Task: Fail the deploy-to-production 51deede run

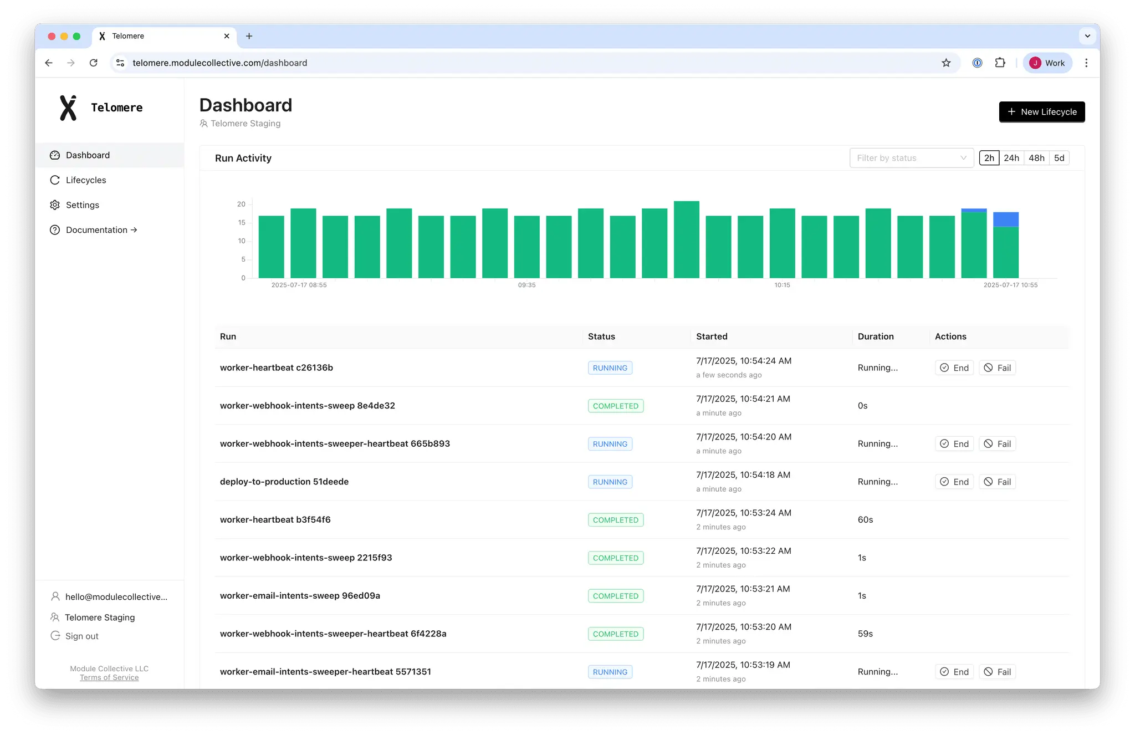Action: click(x=997, y=482)
